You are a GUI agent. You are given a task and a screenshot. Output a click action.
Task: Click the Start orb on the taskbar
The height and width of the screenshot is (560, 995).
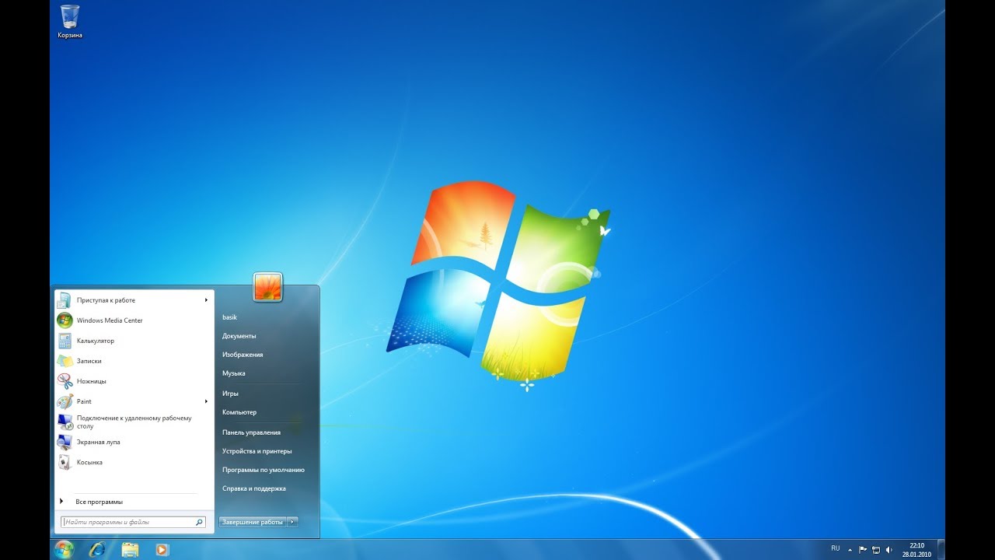(x=64, y=549)
